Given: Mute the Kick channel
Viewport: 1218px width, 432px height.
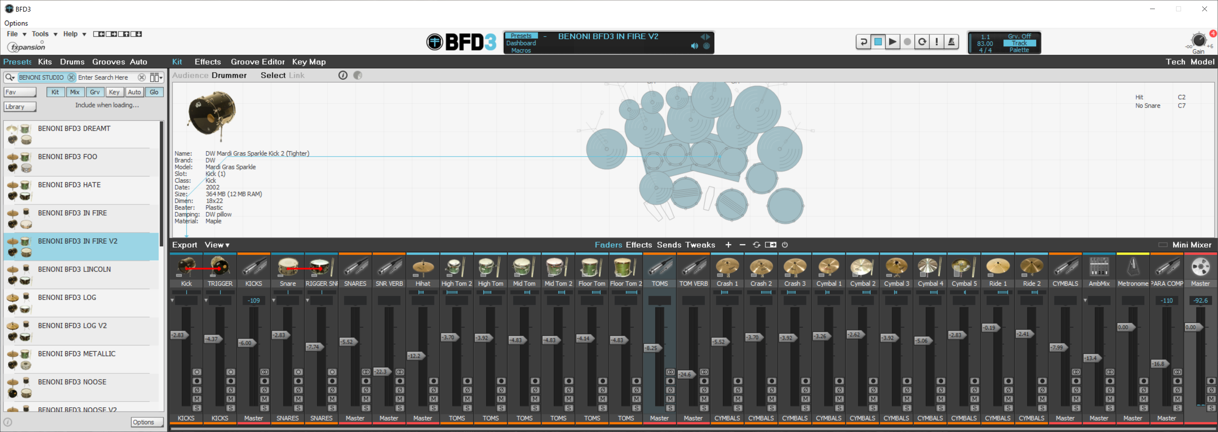Looking at the screenshot, I should [197, 399].
